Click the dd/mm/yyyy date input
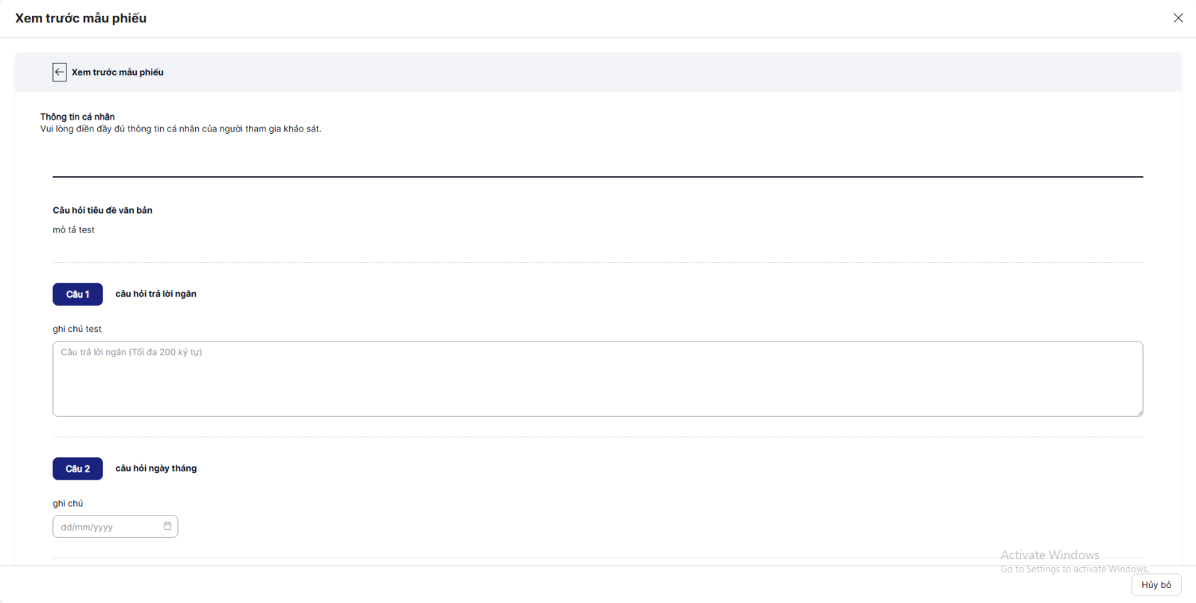 [108, 527]
